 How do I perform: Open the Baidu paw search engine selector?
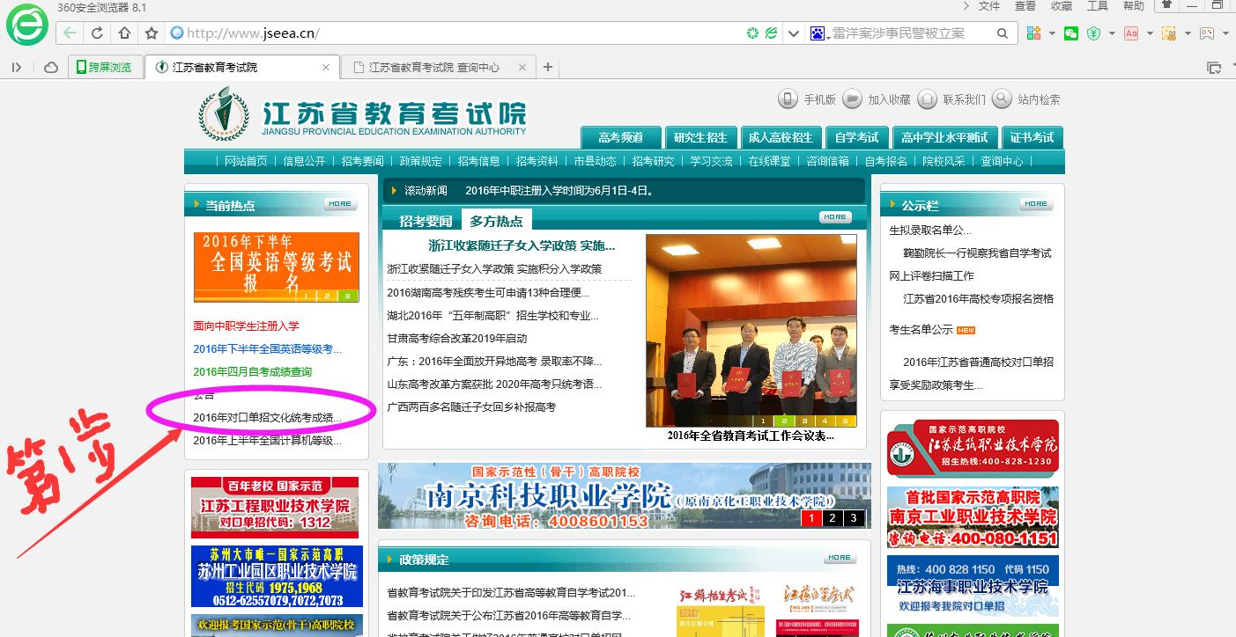point(818,33)
